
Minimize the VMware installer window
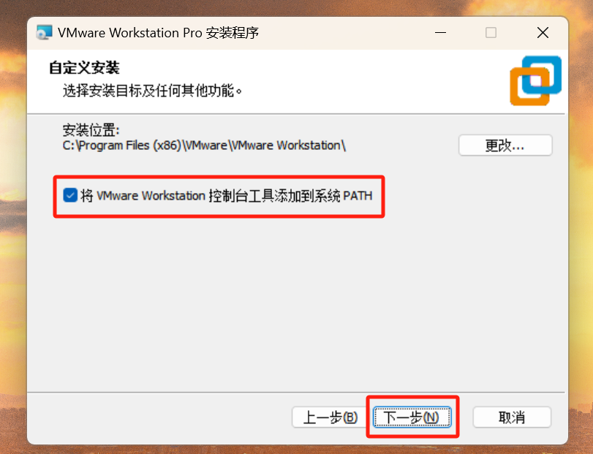click(440, 33)
